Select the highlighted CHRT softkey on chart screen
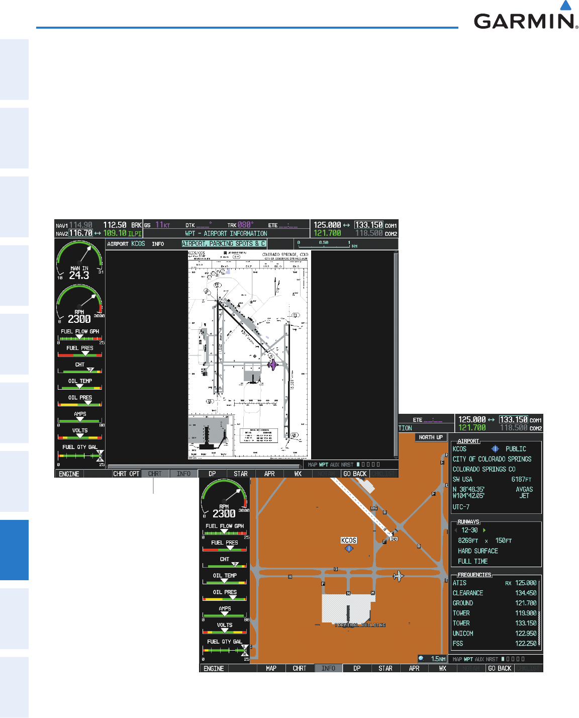The height and width of the screenshot is (718, 579). [x=155, y=474]
